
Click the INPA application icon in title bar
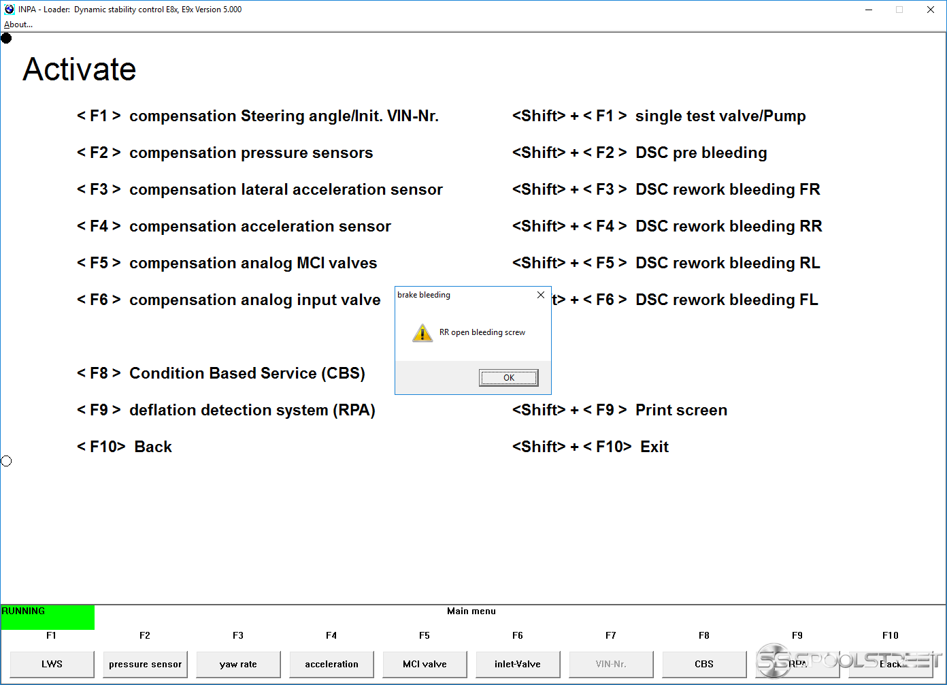point(10,10)
